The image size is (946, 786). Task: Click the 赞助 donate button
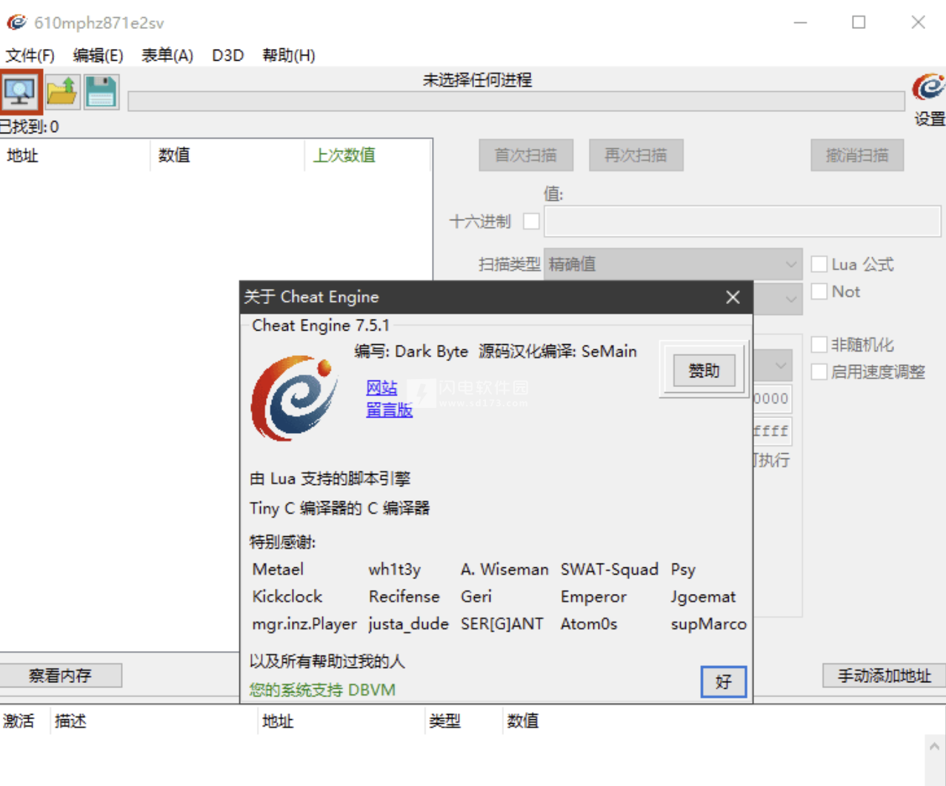point(704,371)
